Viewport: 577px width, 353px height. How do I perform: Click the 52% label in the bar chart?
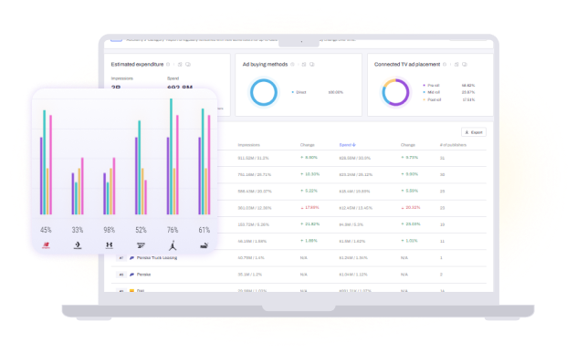click(141, 230)
